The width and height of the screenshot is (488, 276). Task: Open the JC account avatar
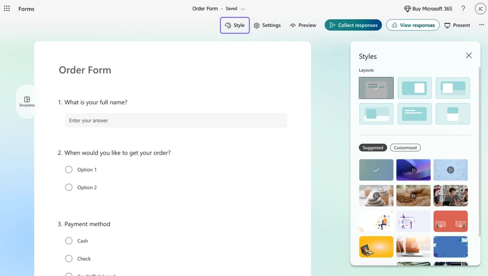point(480,9)
